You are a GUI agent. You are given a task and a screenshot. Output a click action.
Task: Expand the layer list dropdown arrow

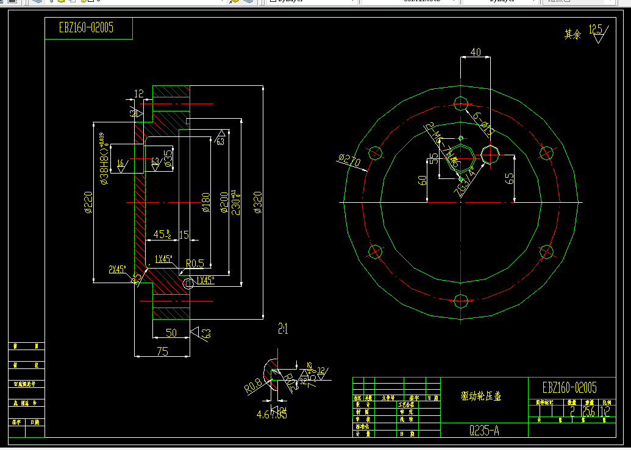pos(222,1)
